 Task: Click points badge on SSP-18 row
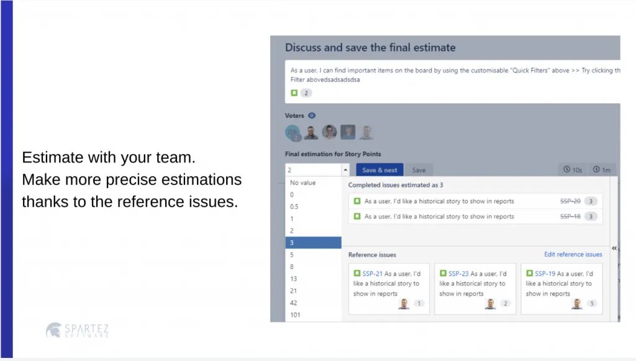coord(591,216)
